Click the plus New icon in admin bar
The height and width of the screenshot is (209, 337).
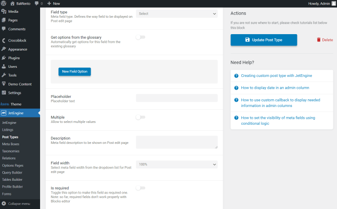[x=49, y=4]
